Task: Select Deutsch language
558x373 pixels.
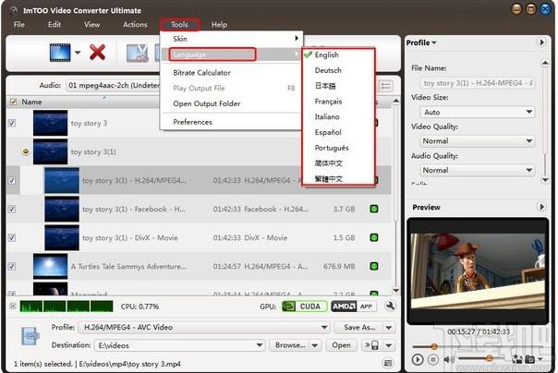Action: 328,70
